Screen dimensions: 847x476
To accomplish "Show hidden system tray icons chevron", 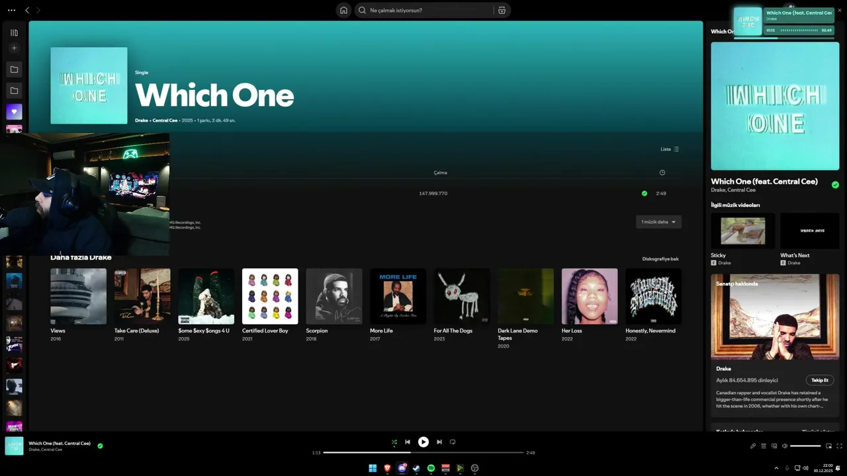I will point(776,468).
